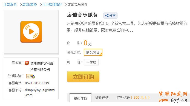Click the share icon next to 分享
190x106 pixels.
(107, 16)
